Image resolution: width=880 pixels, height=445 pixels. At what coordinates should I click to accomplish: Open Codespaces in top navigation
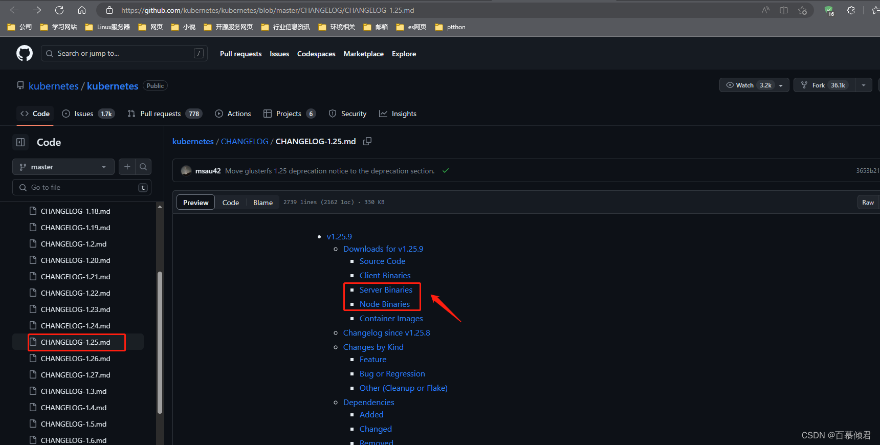(x=316, y=54)
